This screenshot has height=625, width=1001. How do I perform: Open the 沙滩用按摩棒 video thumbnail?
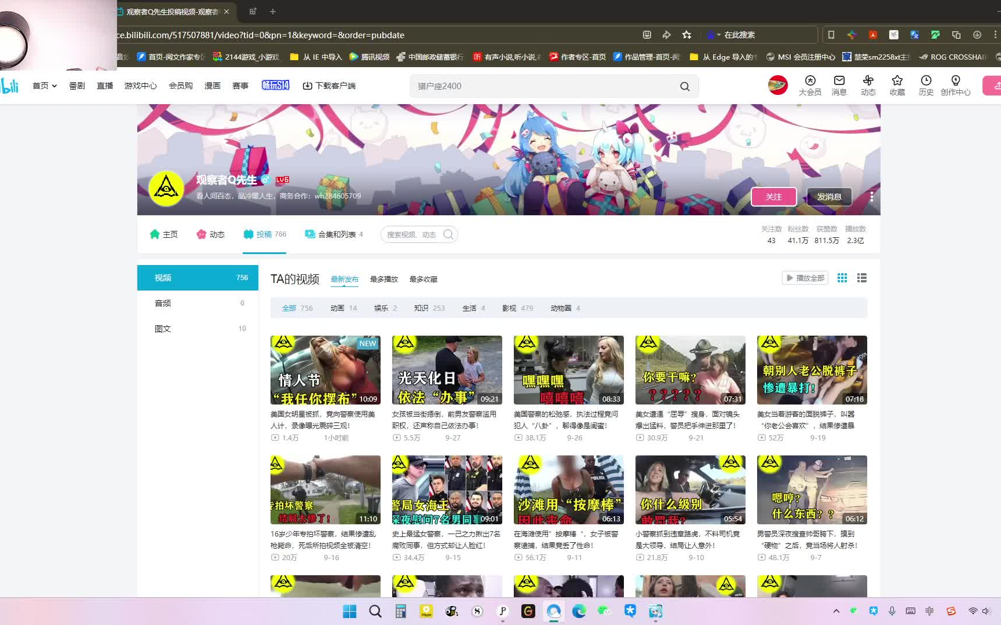tap(569, 490)
